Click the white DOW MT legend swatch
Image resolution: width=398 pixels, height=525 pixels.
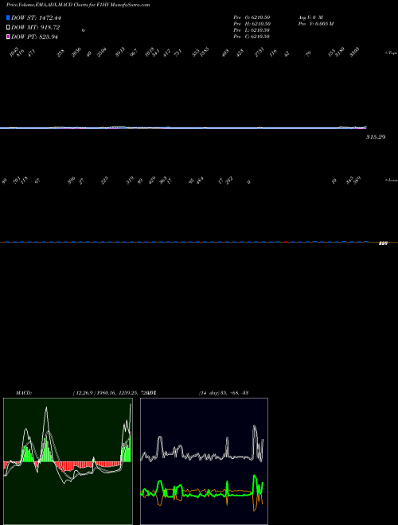8,27
